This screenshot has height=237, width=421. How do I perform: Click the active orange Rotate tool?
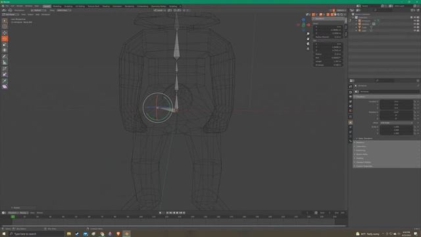(5, 39)
